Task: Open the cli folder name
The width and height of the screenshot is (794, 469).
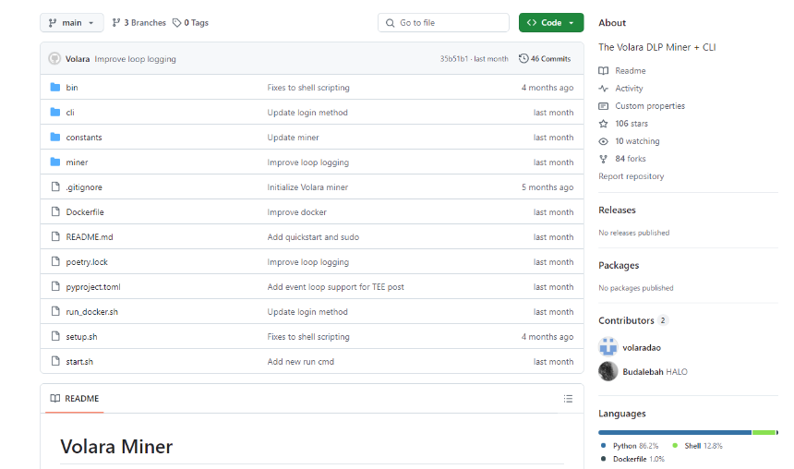Action: [70, 113]
